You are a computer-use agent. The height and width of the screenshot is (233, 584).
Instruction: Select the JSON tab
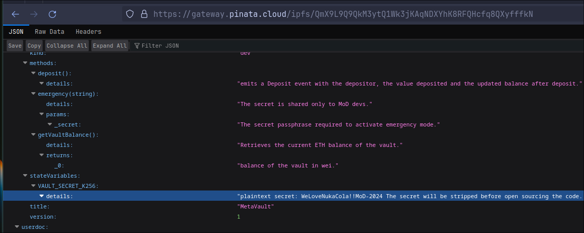click(16, 32)
